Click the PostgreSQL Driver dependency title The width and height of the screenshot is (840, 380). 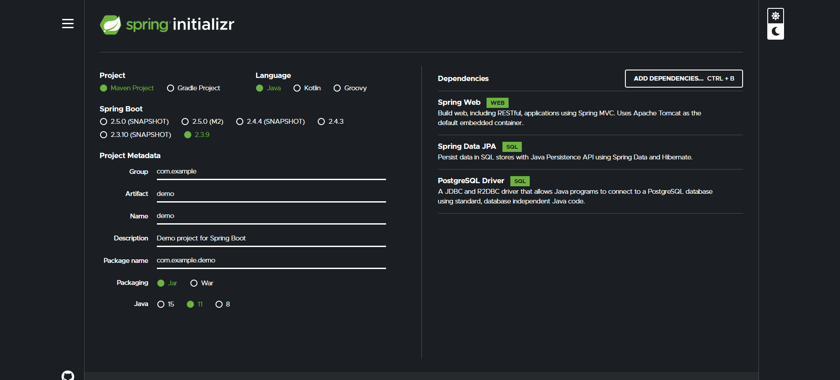471,181
